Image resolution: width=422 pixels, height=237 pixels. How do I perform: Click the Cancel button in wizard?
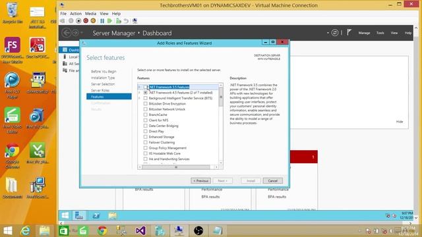pos(272,181)
